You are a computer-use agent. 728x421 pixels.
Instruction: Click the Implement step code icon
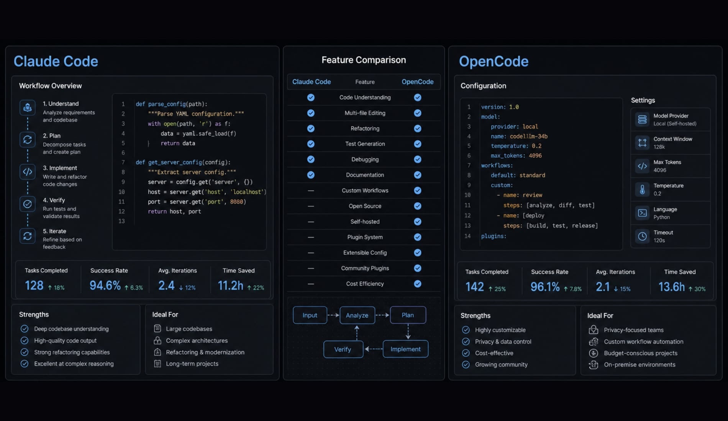pyautogui.click(x=28, y=172)
